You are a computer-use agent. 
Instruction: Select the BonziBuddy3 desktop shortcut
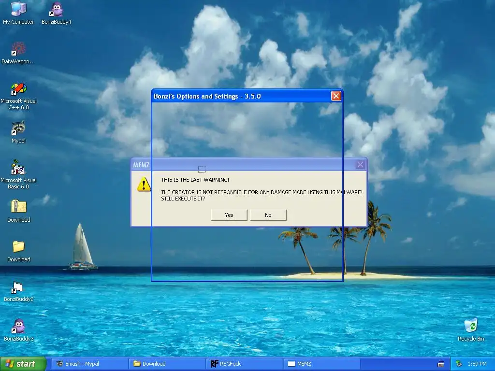tap(19, 330)
